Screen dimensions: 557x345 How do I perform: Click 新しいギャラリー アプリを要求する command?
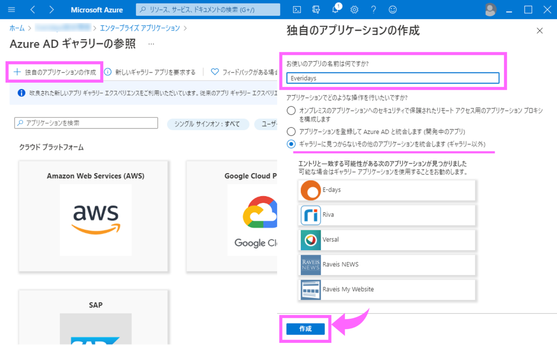tap(150, 72)
